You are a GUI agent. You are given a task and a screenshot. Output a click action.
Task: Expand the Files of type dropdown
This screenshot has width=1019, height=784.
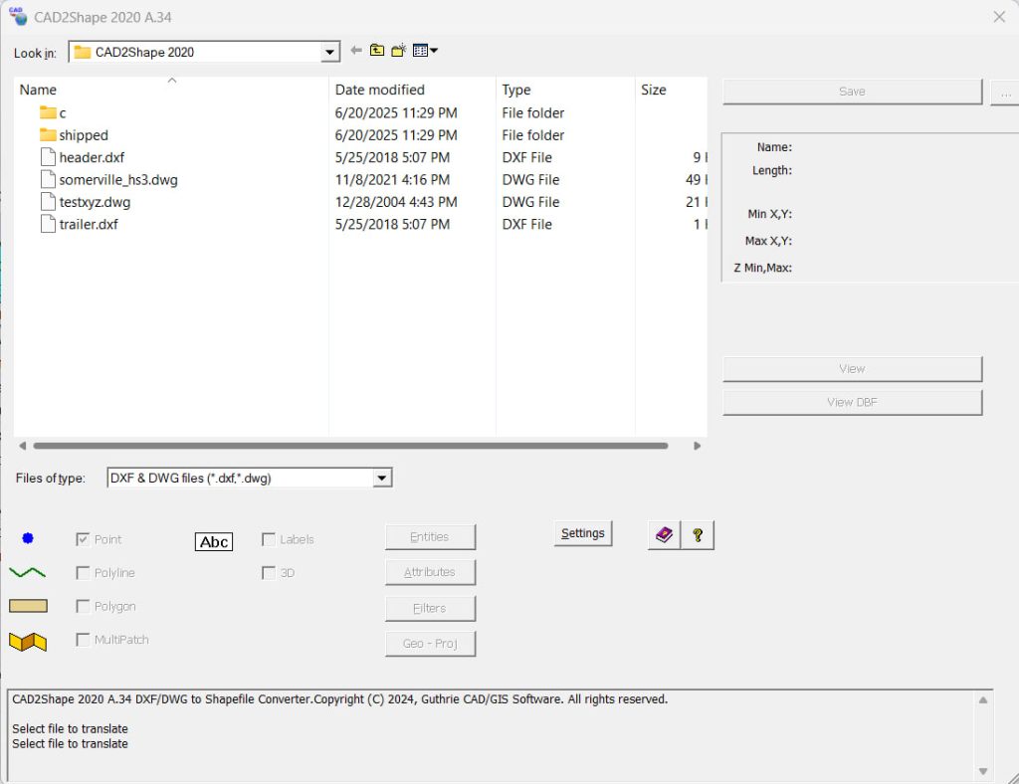pos(382,479)
